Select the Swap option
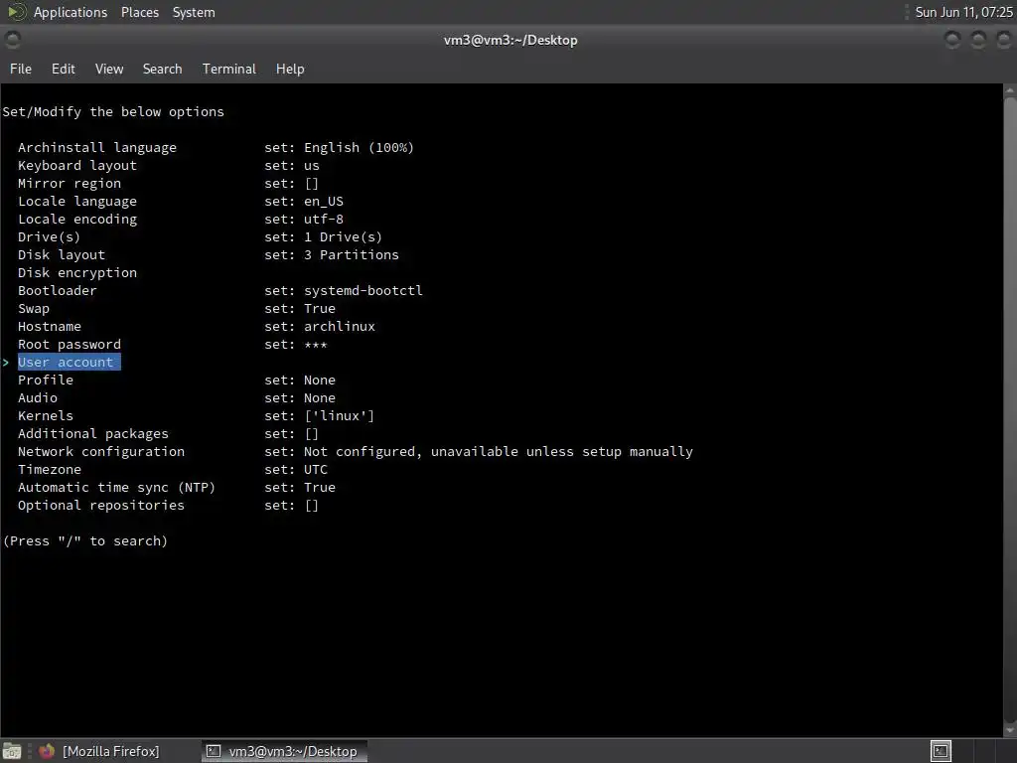This screenshot has width=1017, height=763. click(34, 309)
